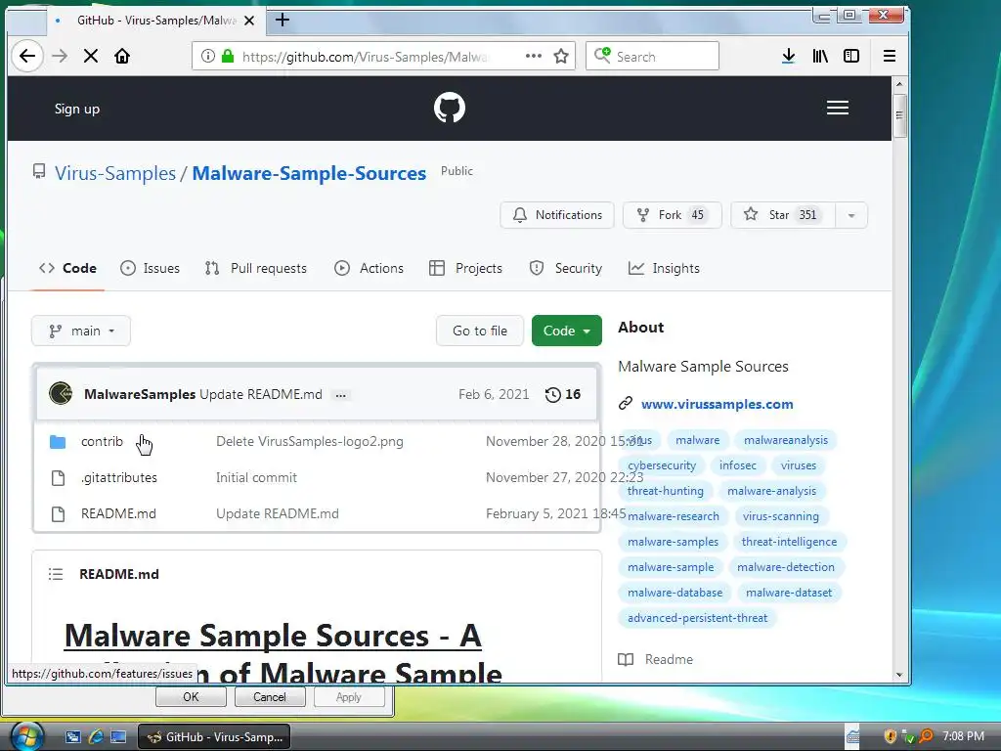
Task: Open GitHub header navigation hamburger menu
Action: (x=838, y=108)
